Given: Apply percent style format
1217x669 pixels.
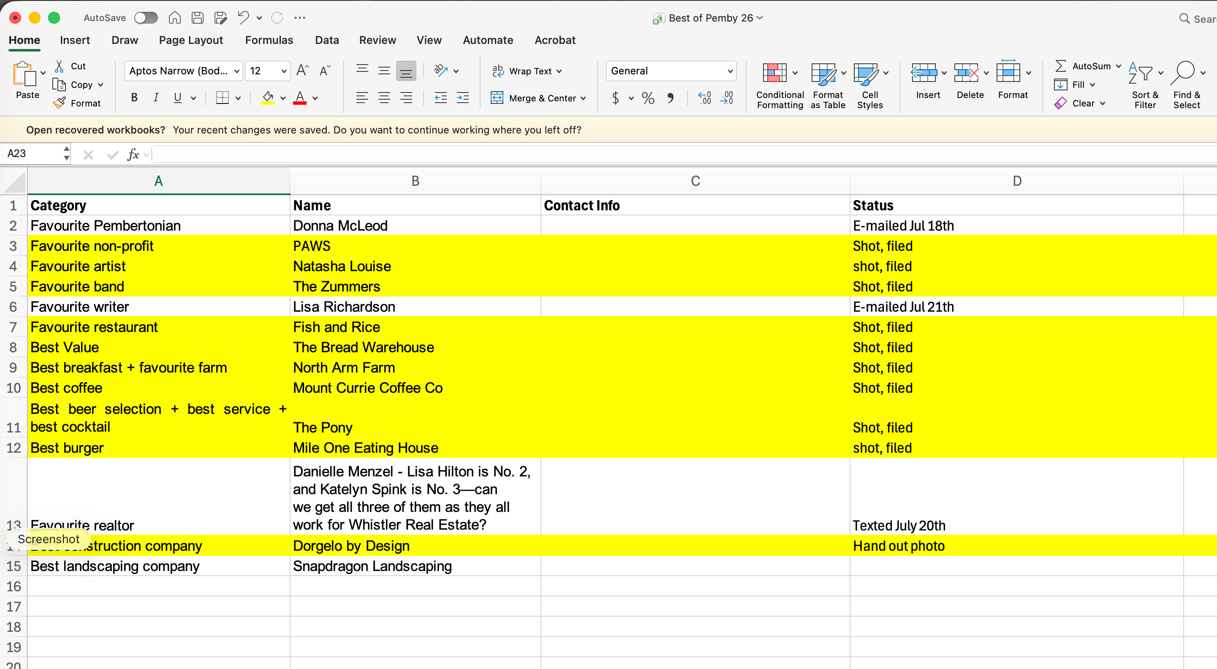Looking at the screenshot, I should coord(648,98).
